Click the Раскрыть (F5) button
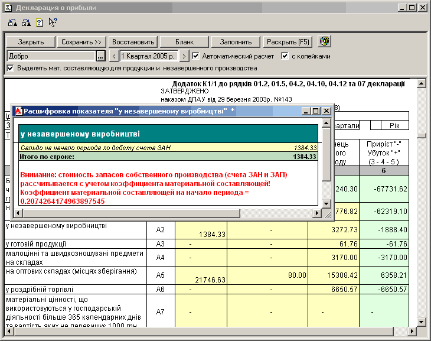The height and width of the screenshot is (341, 431). coord(288,42)
